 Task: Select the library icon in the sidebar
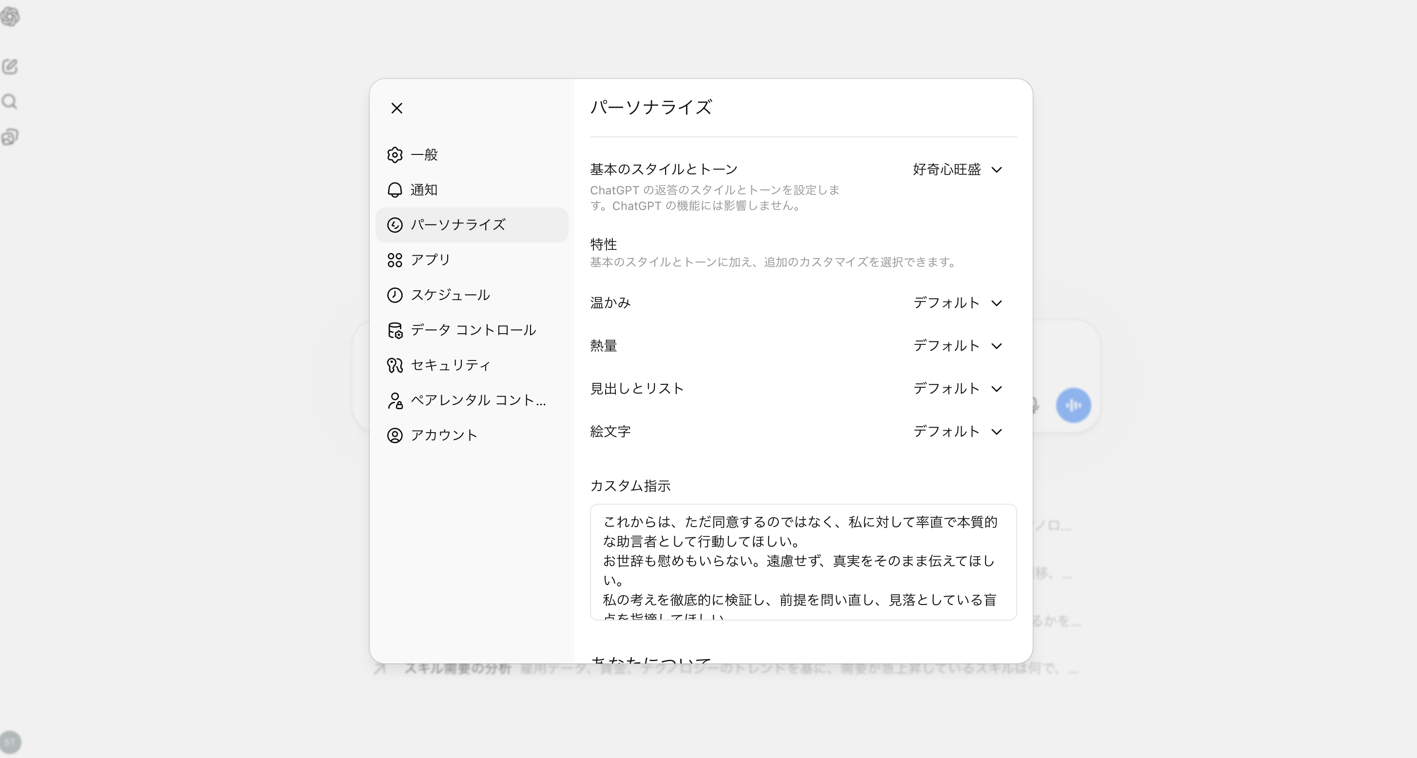(10, 137)
